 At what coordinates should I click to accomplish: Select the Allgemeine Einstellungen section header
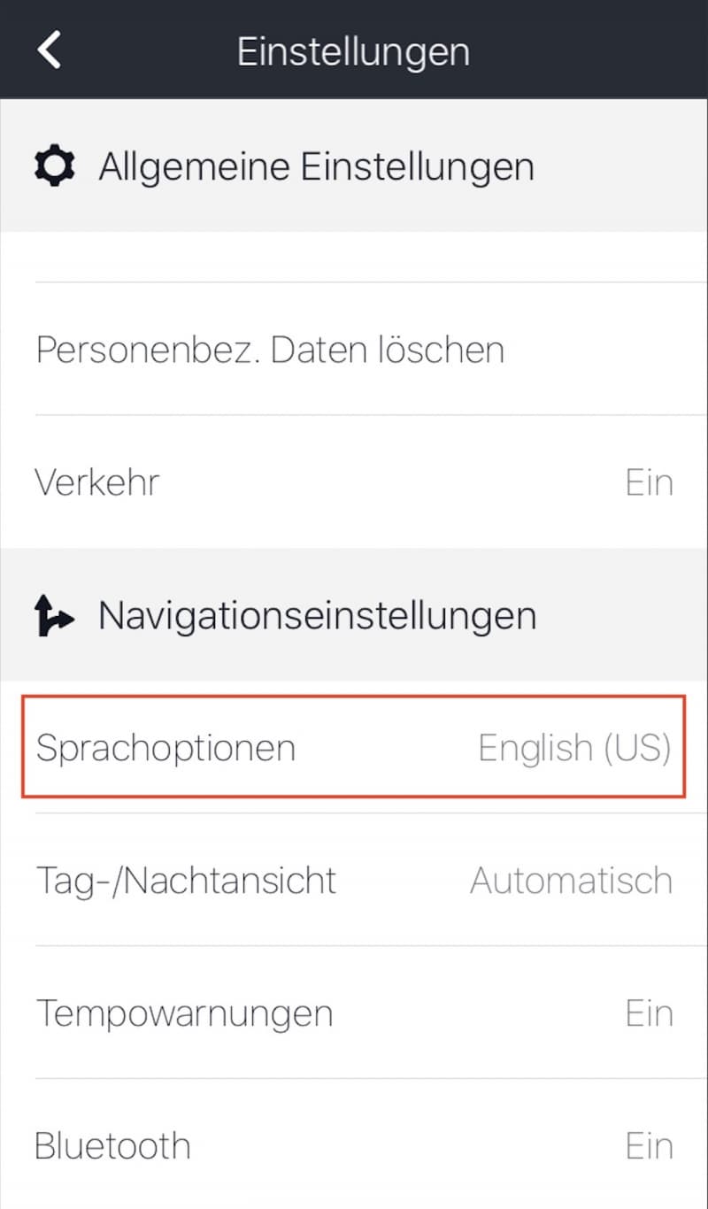pyautogui.click(x=354, y=166)
